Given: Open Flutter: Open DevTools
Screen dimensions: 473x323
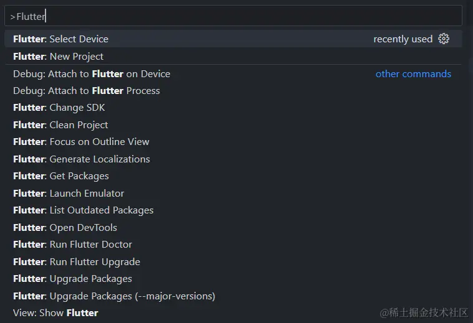Looking at the screenshot, I should (x=233, y=228).
